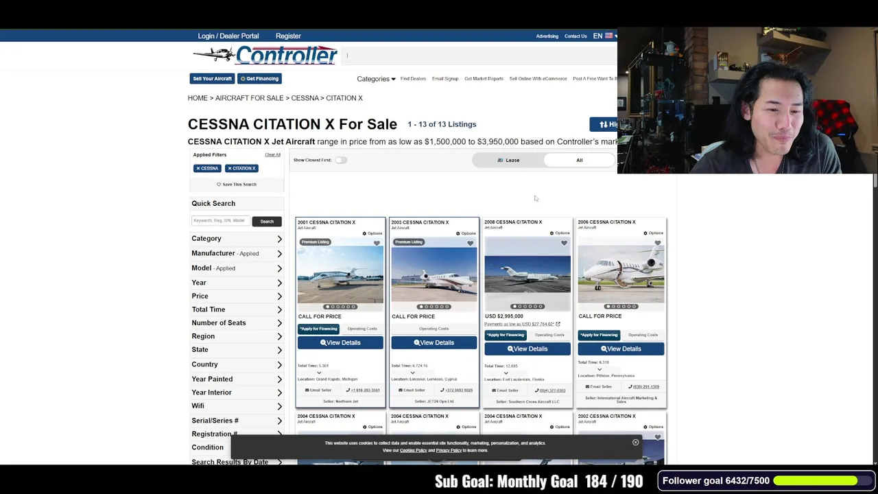Email seller International Aircraft Marketing & Sales

(x=598, y=387)
